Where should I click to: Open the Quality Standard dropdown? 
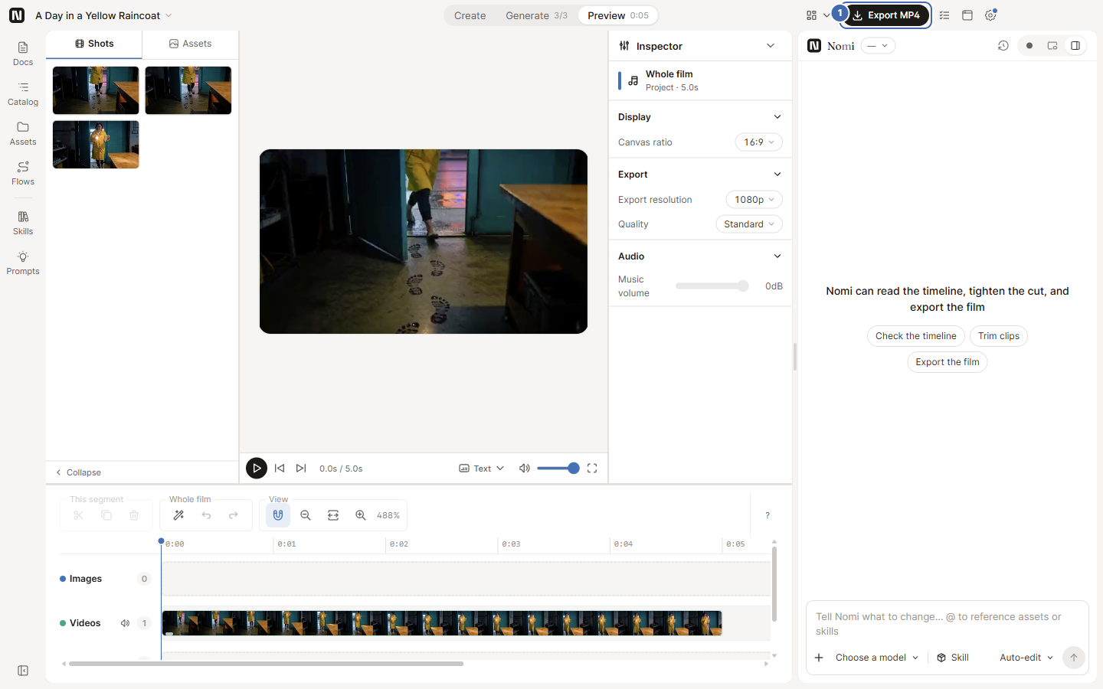pyautogui.click(x=749, y=224)
